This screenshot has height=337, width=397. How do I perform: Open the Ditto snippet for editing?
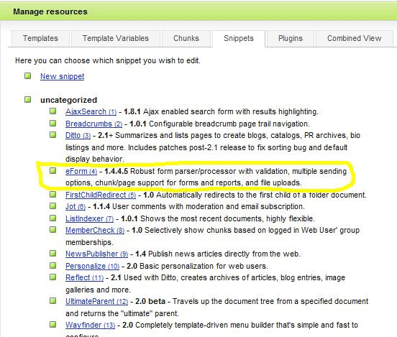(78, 135)
